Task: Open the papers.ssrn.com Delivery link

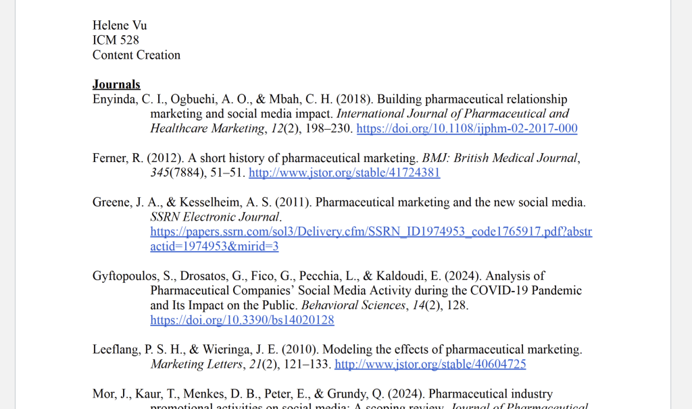Action: 370,232
